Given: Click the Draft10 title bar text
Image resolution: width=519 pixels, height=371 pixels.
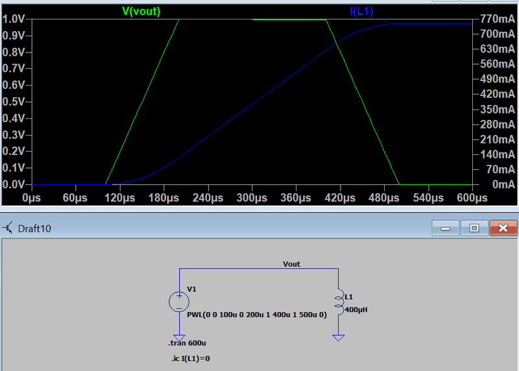Looking at the screenshot, I should click(34, 228).
